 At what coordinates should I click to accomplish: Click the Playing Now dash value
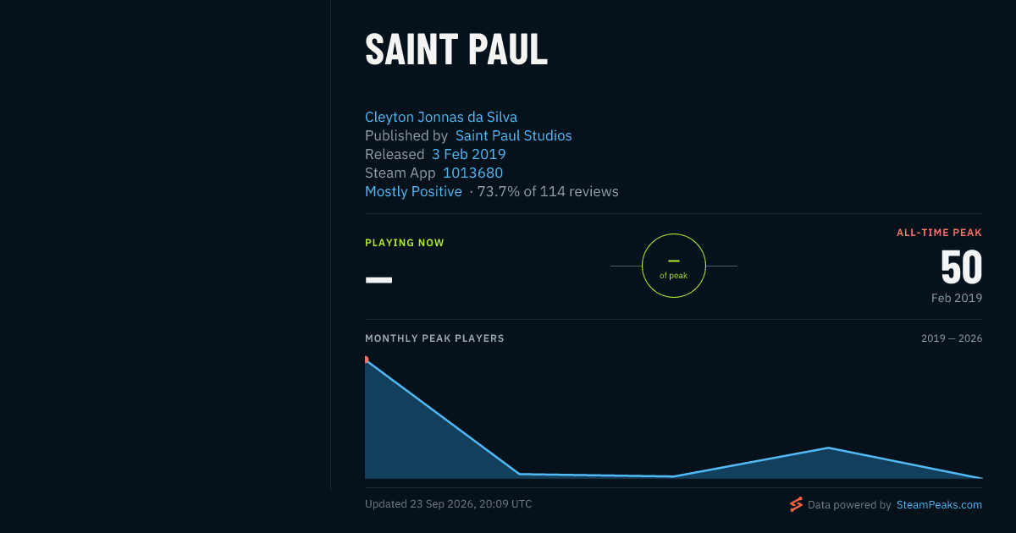(x=378, y=279)
